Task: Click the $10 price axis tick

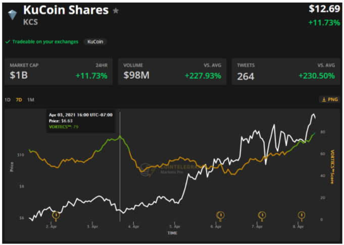Action: [x=21, y=155]
